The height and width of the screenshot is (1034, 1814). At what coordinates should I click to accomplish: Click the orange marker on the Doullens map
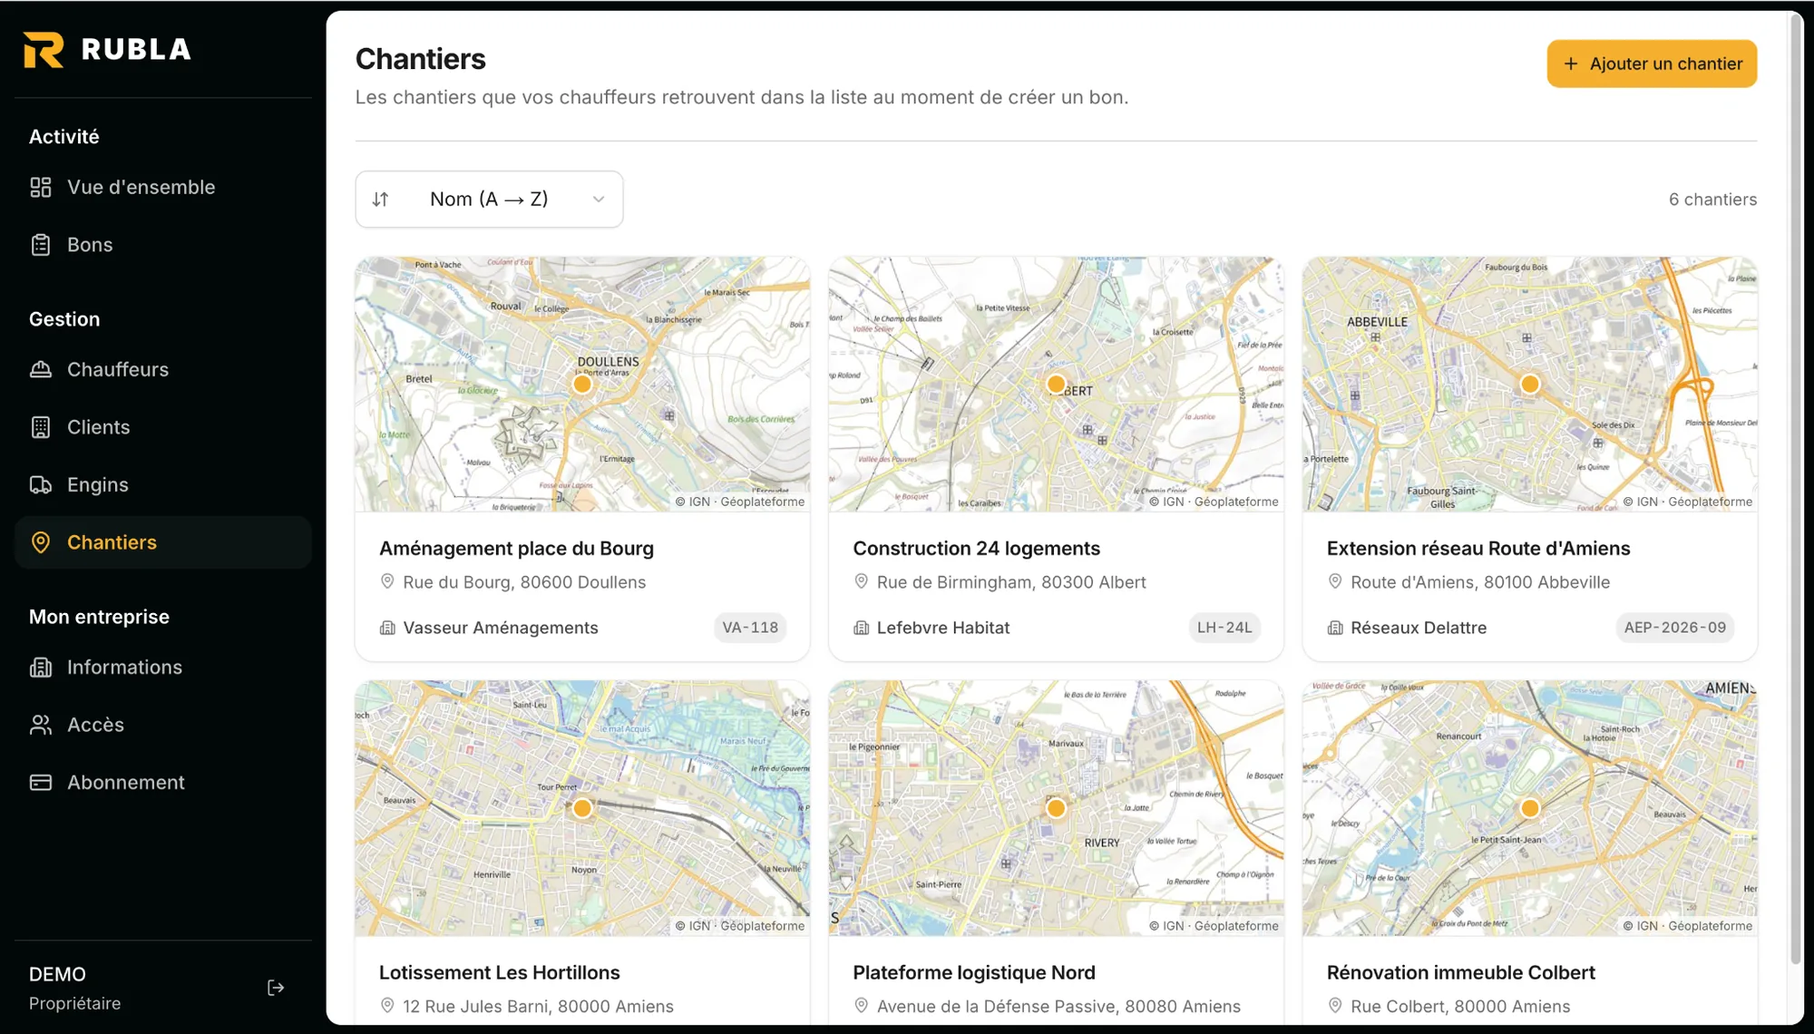582,384
